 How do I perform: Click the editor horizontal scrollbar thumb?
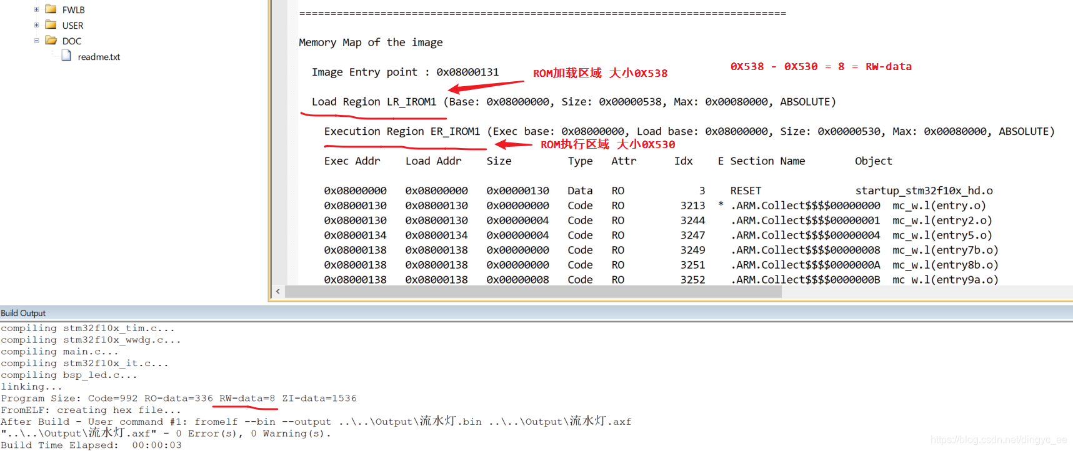pyautogui.click(x=533, y=292)
